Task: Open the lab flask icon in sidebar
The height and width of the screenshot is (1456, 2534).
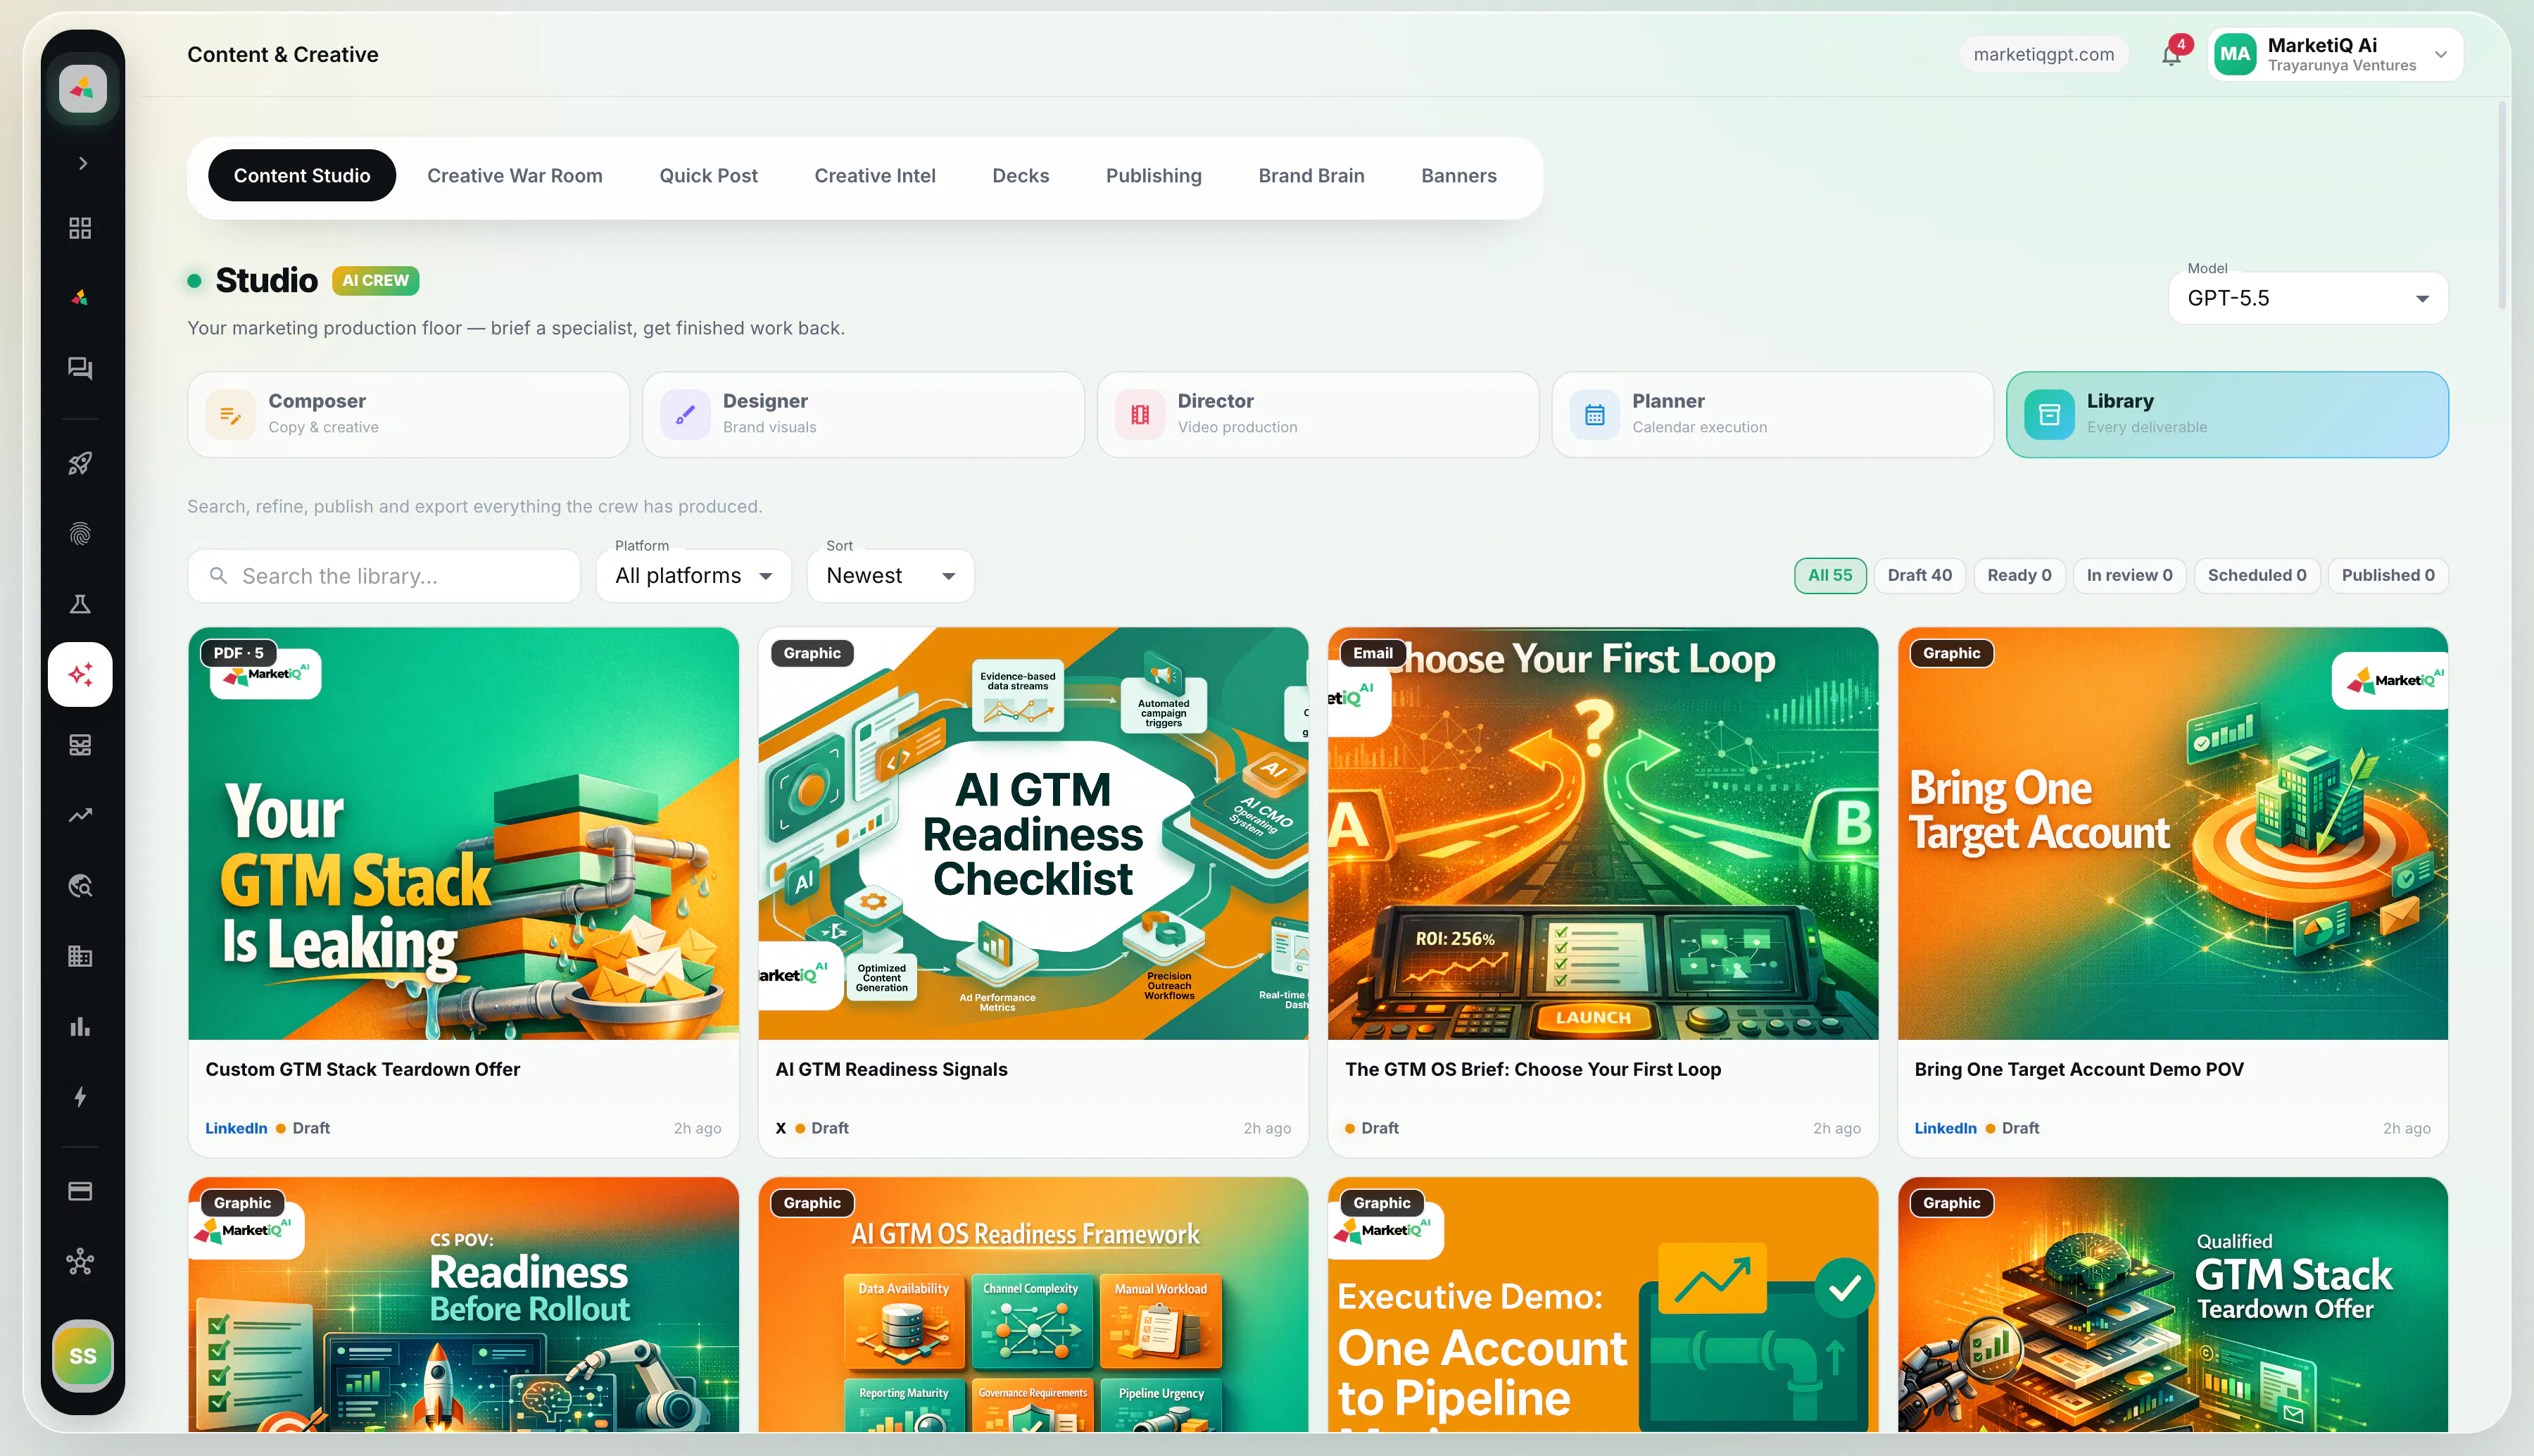Action: 80,604
